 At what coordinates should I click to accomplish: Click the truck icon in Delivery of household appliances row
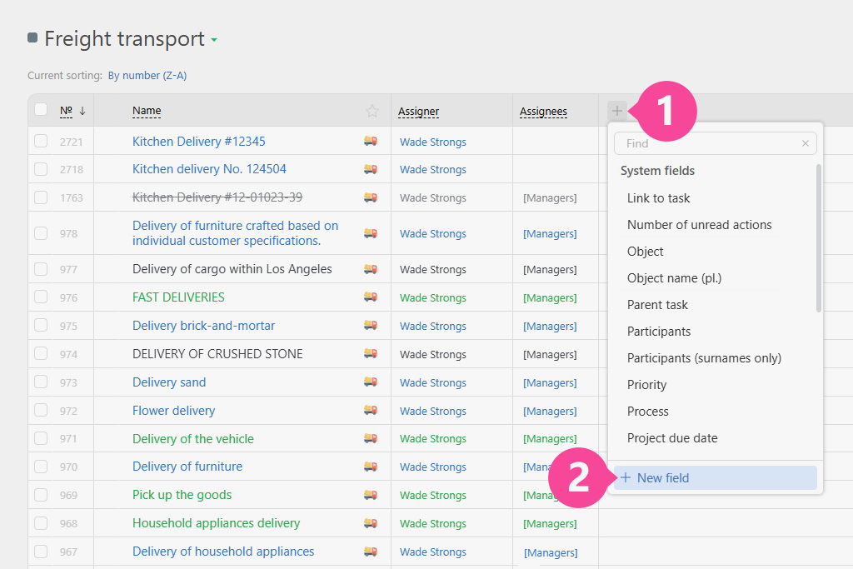[x=371, y=551]
